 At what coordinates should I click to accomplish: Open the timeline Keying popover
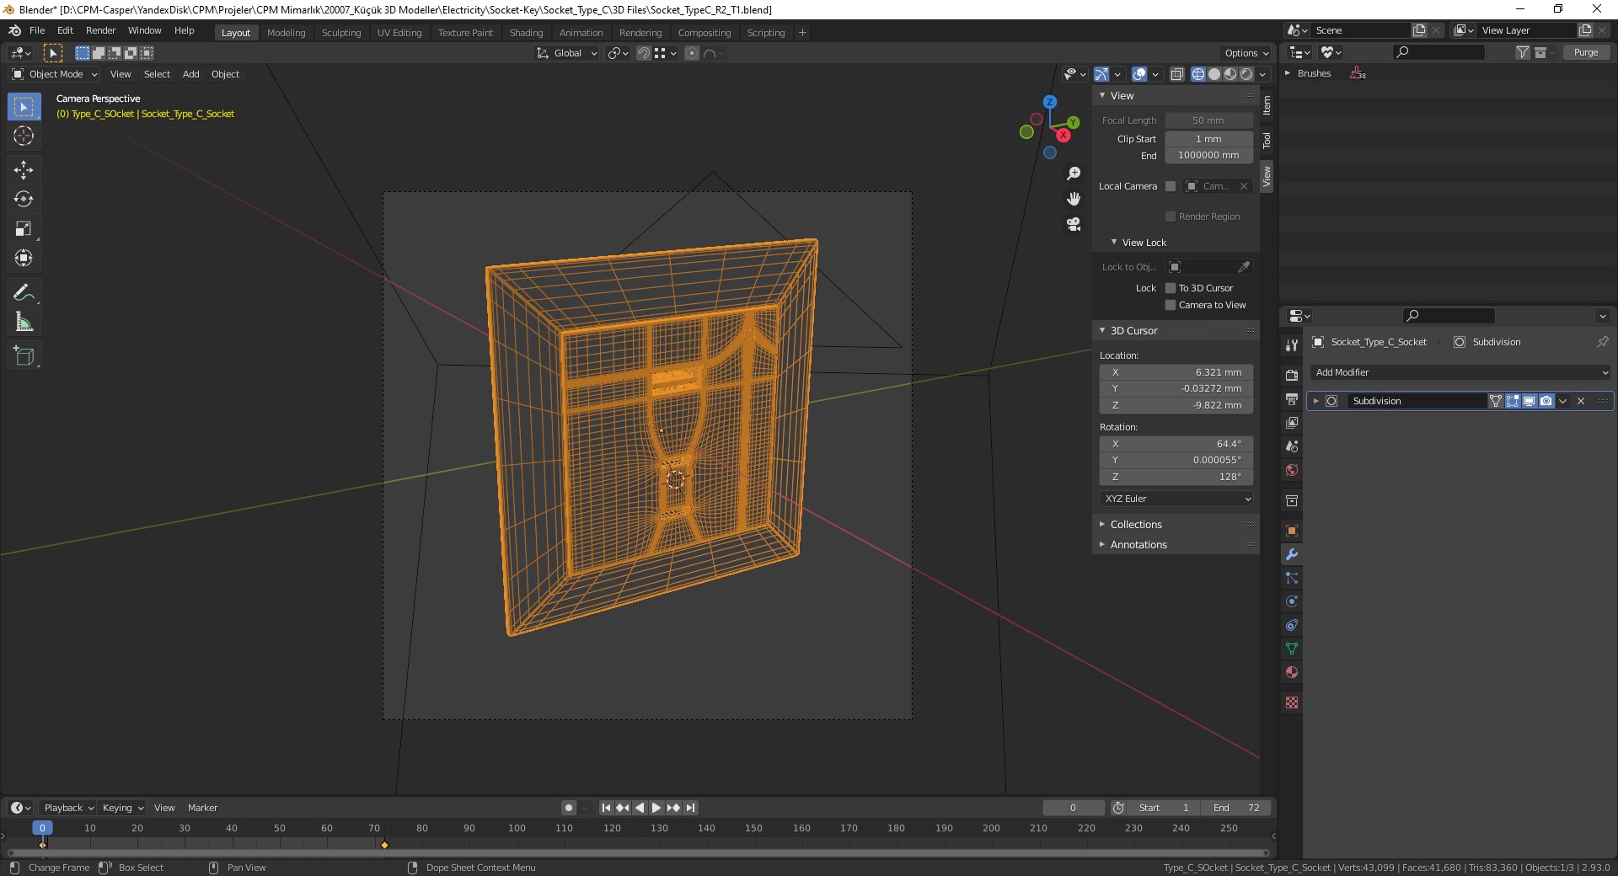(122, 808)
